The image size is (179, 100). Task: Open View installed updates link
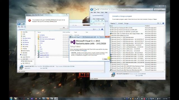click(98, 19)
